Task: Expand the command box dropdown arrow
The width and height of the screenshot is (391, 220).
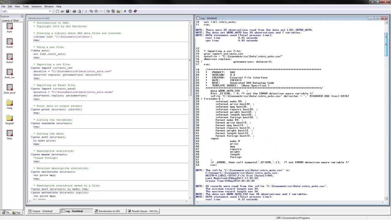Action: click(50, 11)
